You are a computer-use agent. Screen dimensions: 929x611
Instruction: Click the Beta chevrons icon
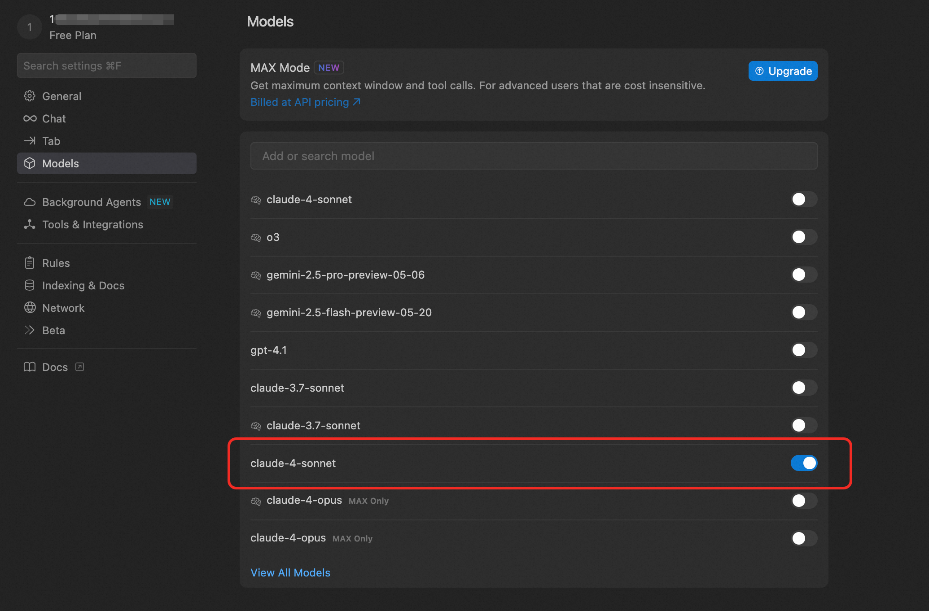point(30,330)
